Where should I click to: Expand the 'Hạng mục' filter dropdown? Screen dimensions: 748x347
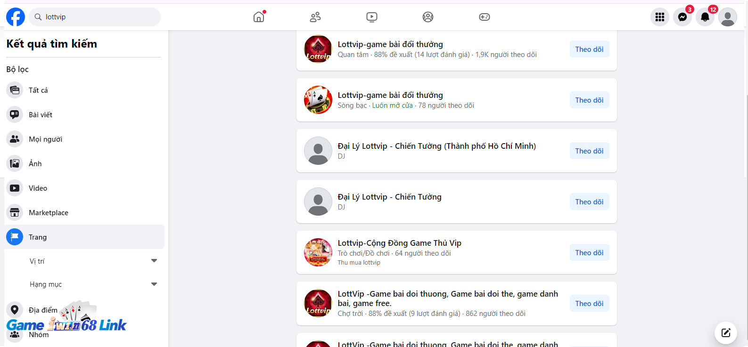coord(154,284)
